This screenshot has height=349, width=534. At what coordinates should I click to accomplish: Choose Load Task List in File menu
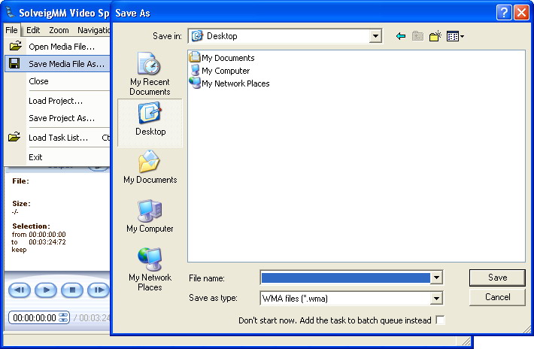57,138
